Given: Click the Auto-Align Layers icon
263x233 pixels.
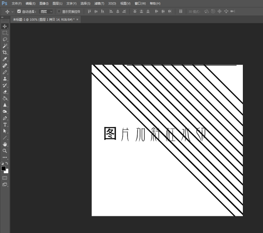Looking at the screenshot, I should [x=181, y=11].
